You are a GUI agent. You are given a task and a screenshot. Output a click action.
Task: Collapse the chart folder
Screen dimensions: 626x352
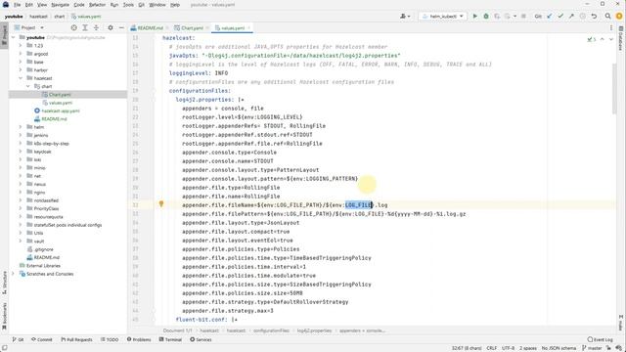click(x=28, y=86)
